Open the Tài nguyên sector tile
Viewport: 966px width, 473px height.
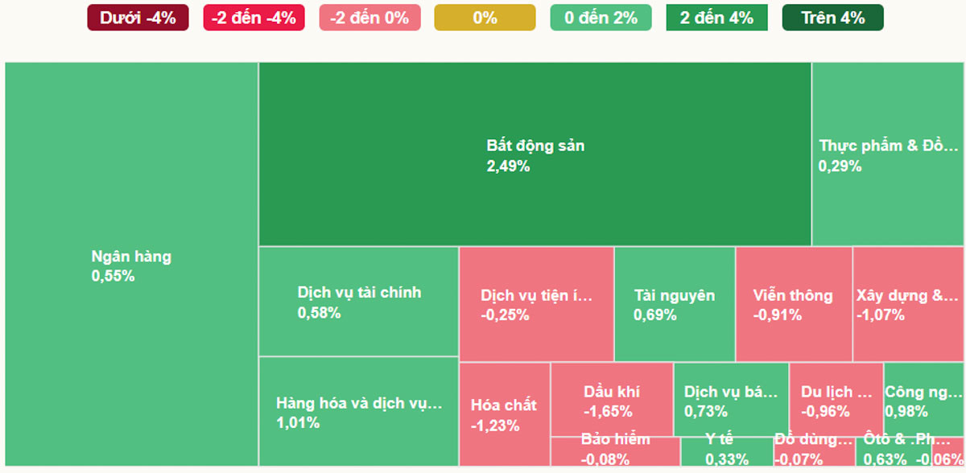(x=675, y=304)
